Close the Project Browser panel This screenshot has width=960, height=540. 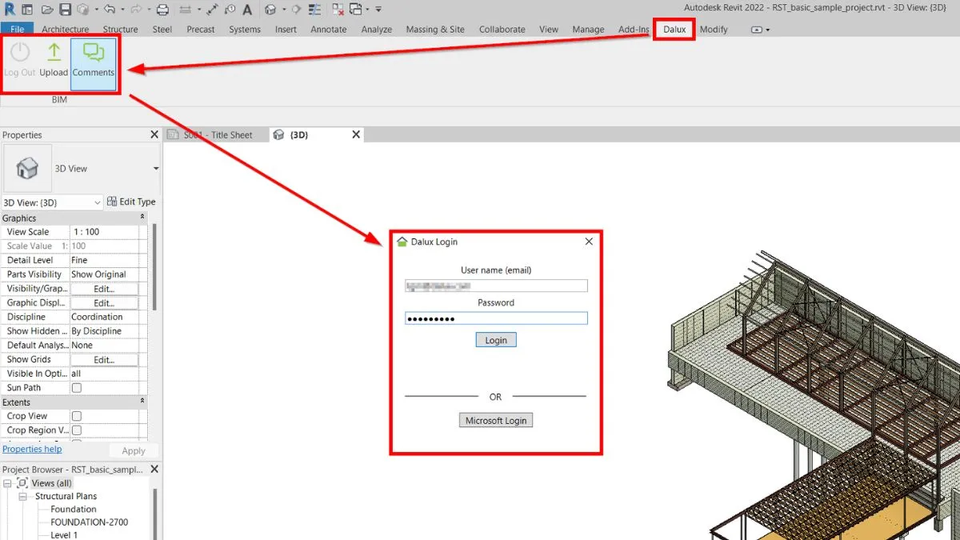click(154, 469)
